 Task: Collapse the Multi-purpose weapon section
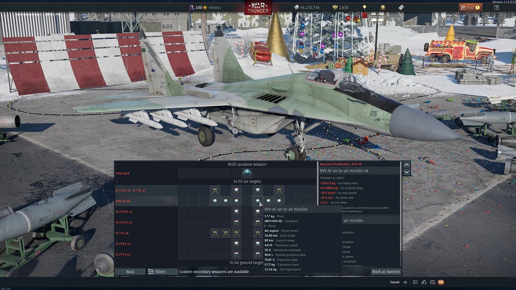click(117, 164)
